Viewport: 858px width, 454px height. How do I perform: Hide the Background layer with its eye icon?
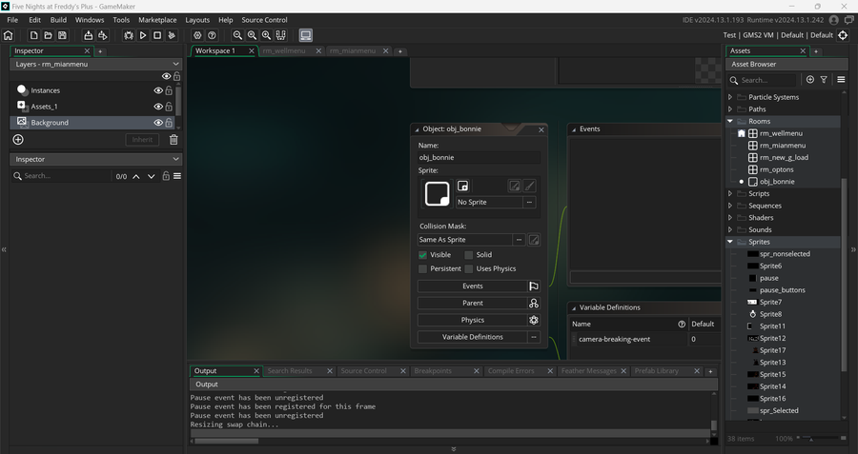158,123
